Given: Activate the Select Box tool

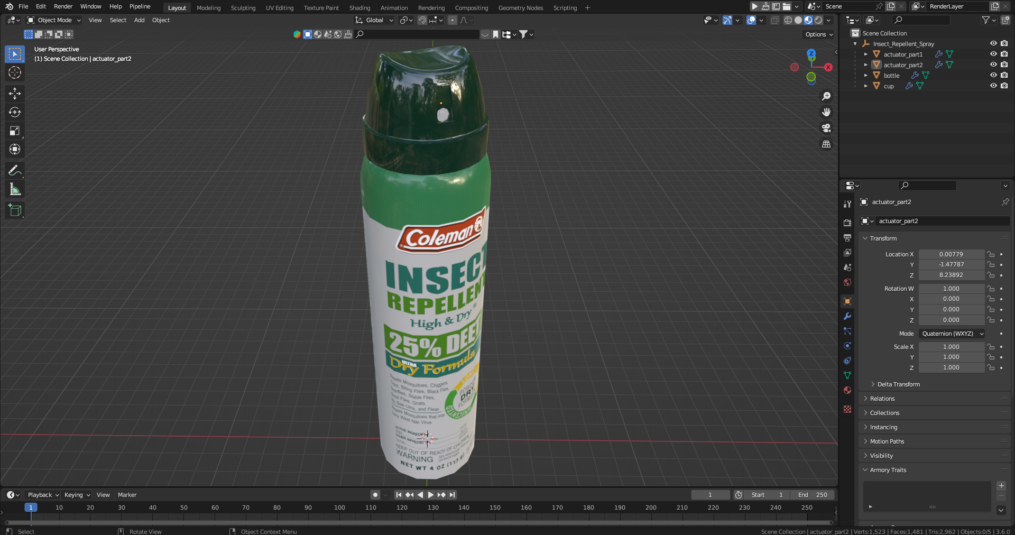Looking at the screenshot, I should 15,54.
